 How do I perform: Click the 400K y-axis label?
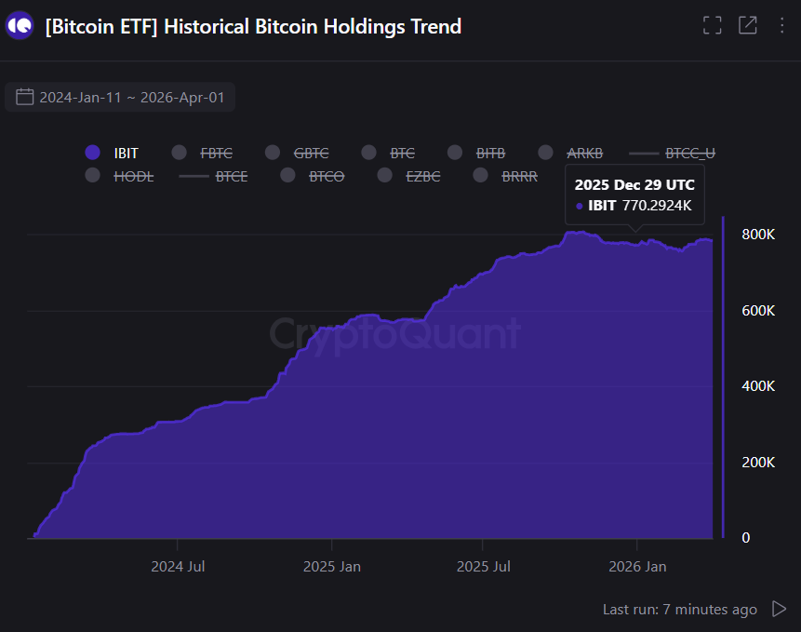tap(758, 385)
